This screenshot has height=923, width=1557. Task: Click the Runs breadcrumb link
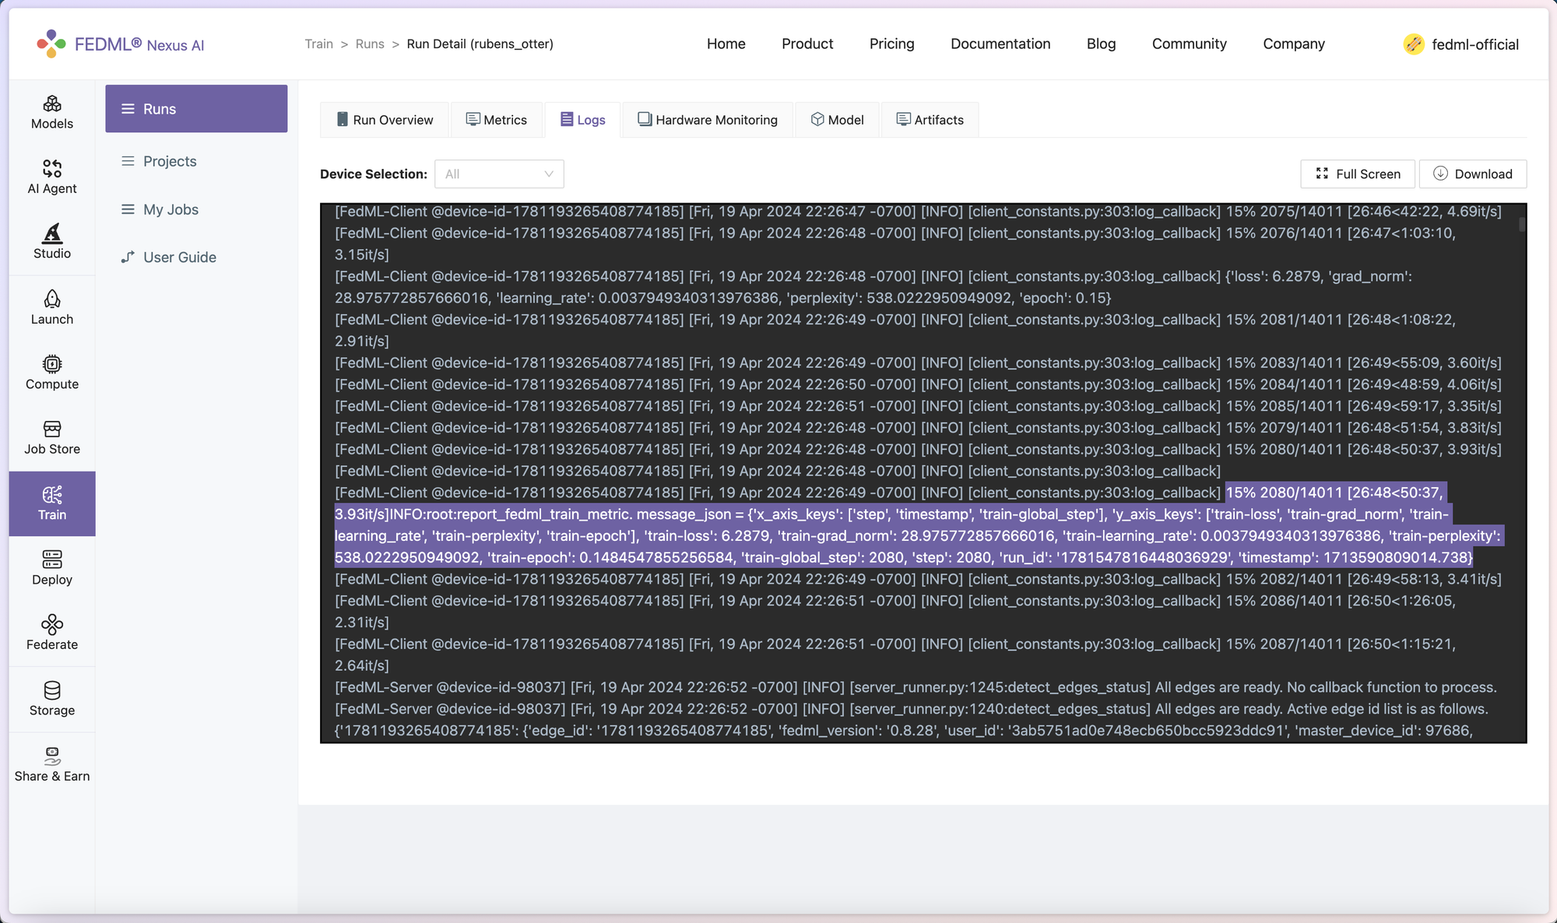(370, 44)
